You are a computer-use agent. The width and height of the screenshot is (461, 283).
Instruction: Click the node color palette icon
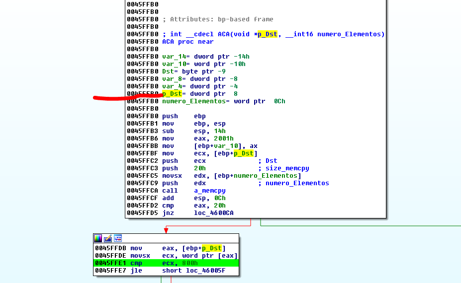[x=98, y=238]
